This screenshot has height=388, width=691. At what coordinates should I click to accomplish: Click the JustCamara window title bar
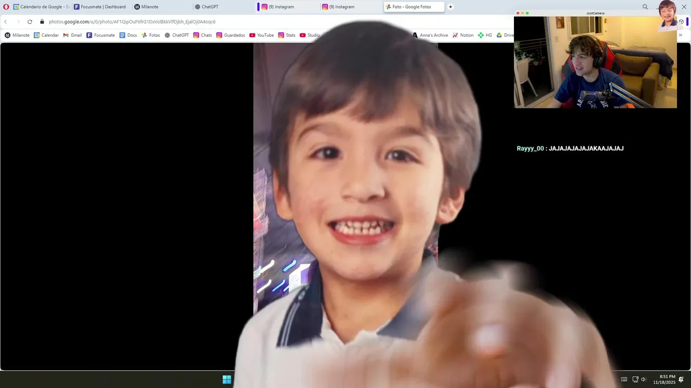(595, 13)
